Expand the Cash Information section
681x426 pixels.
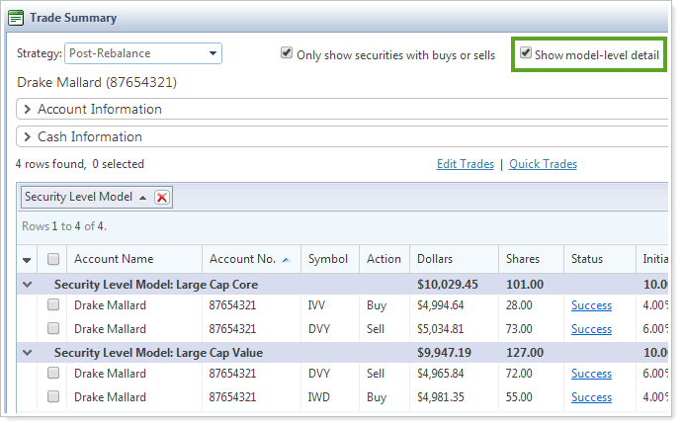click(x=28, y=137)
